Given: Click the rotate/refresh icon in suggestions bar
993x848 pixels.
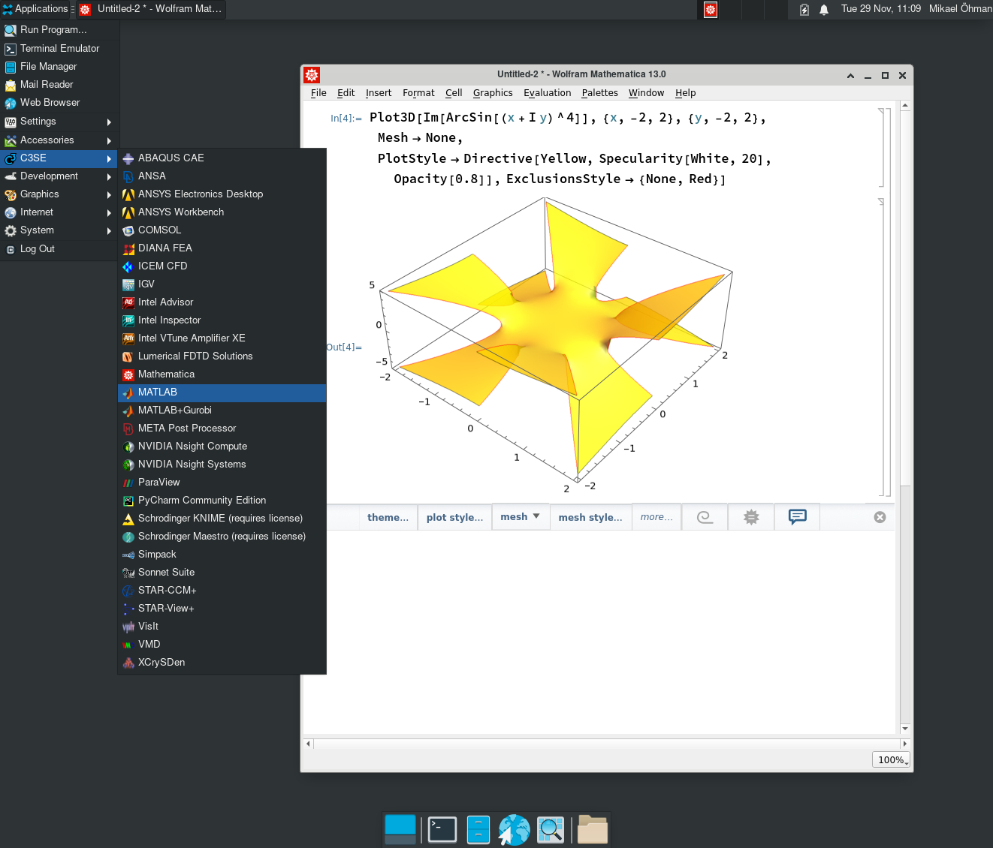Looking at the screenshot, I should (x=705, y=517).
